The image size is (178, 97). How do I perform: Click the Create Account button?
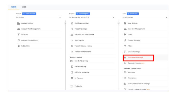click(x=29, y=14)
